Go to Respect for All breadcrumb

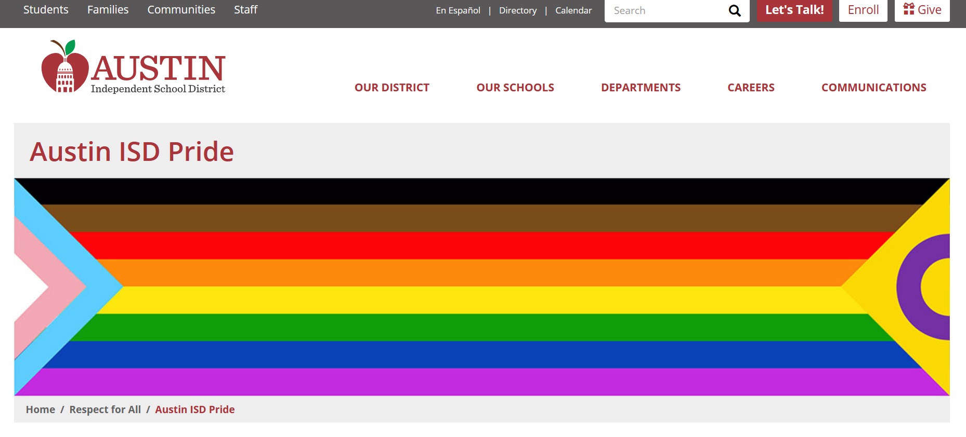105,409
